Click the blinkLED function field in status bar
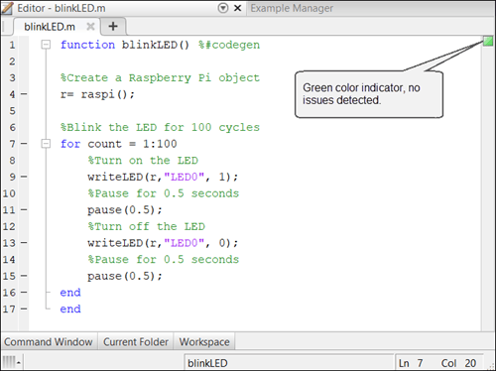Image resolution: width=496 pixels, height=371 pixels. [289, 363]
